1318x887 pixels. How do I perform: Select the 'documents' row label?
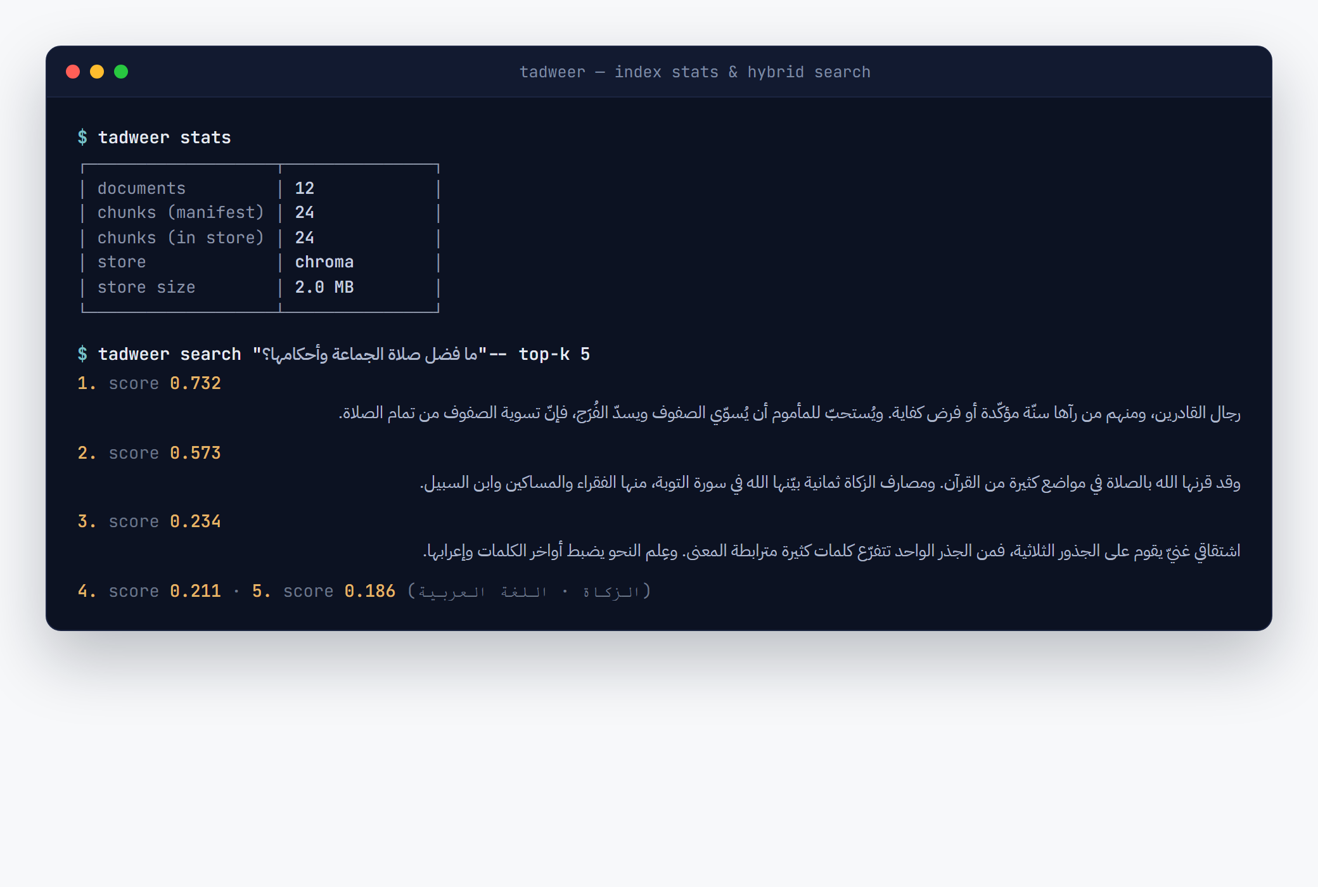coord(141,188)
